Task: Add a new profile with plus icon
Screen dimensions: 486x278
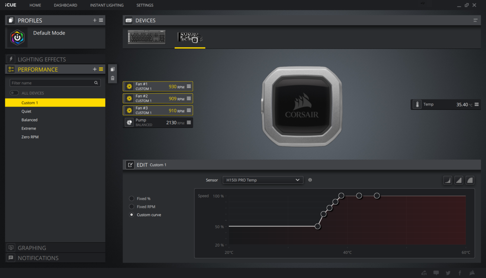Action: point(95,20)
